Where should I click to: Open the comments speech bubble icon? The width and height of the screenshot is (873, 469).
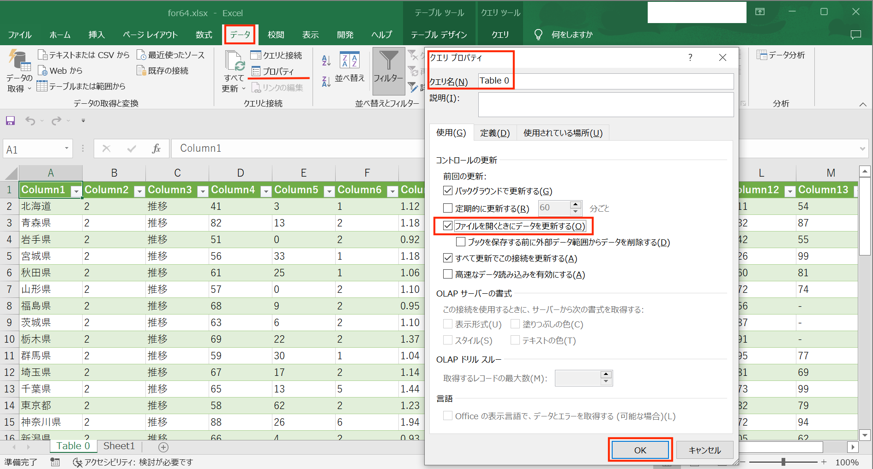856,35
